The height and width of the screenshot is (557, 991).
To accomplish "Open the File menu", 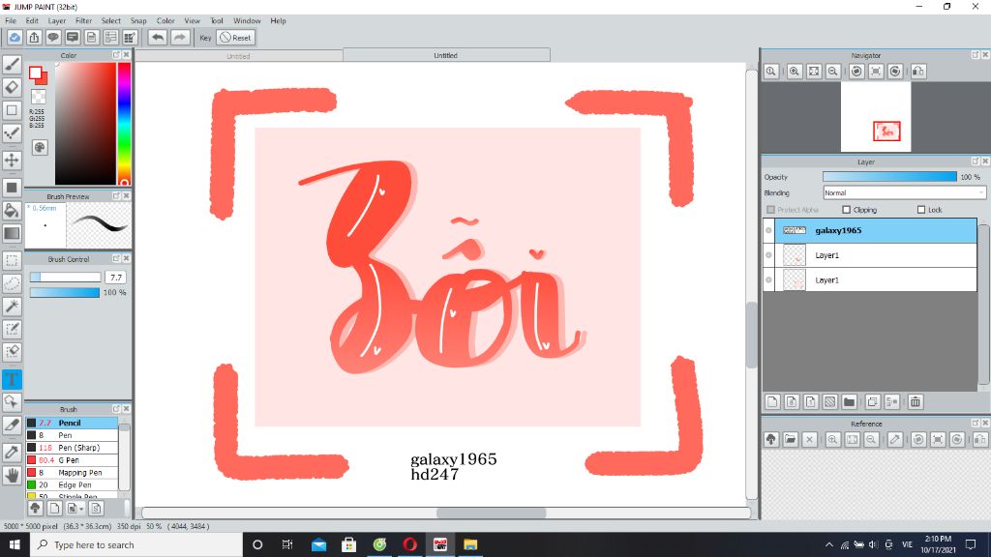I will click(x=11, y=21).
